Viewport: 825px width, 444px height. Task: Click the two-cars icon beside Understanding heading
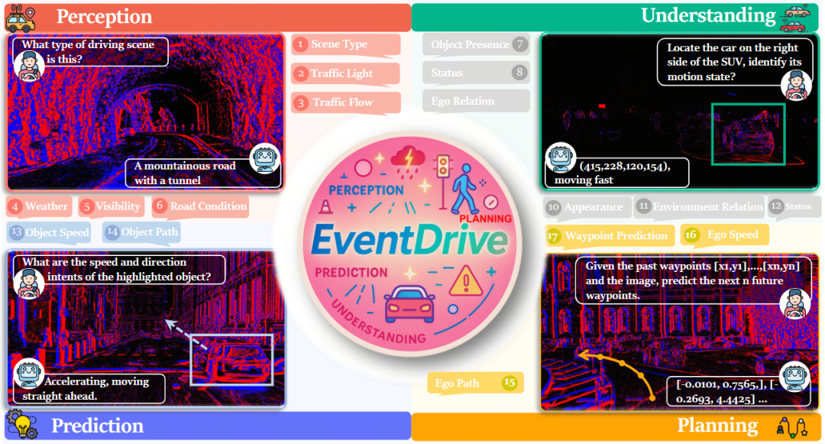click(795, 18)
